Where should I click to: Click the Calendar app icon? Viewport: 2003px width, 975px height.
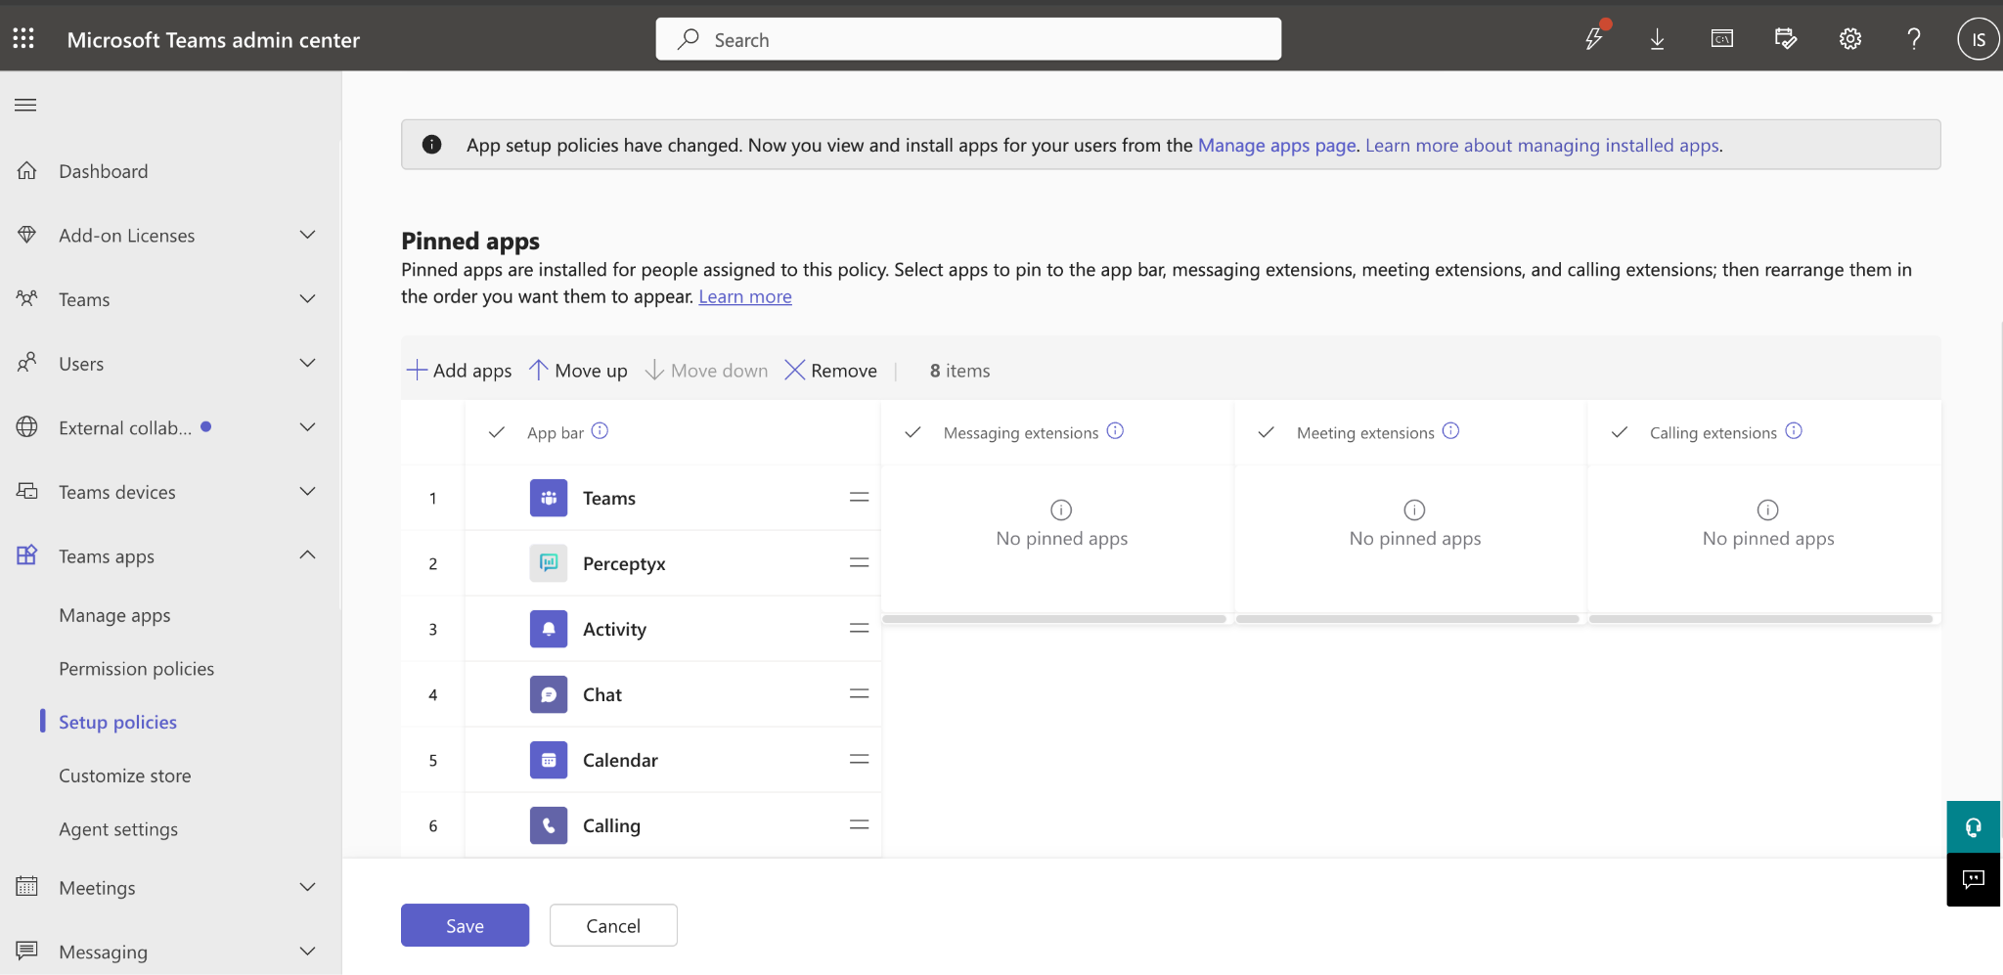click(549, 760)
